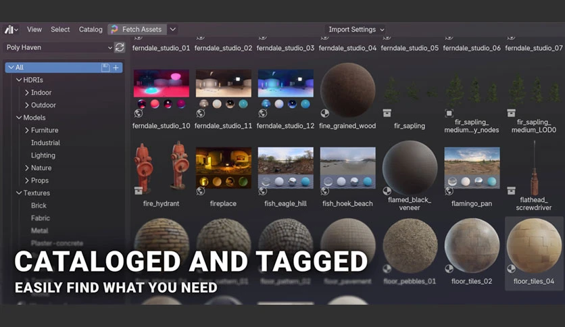Open the Catalog menu
This screenshot has height=327, width=565.
(x=91, y=30)
